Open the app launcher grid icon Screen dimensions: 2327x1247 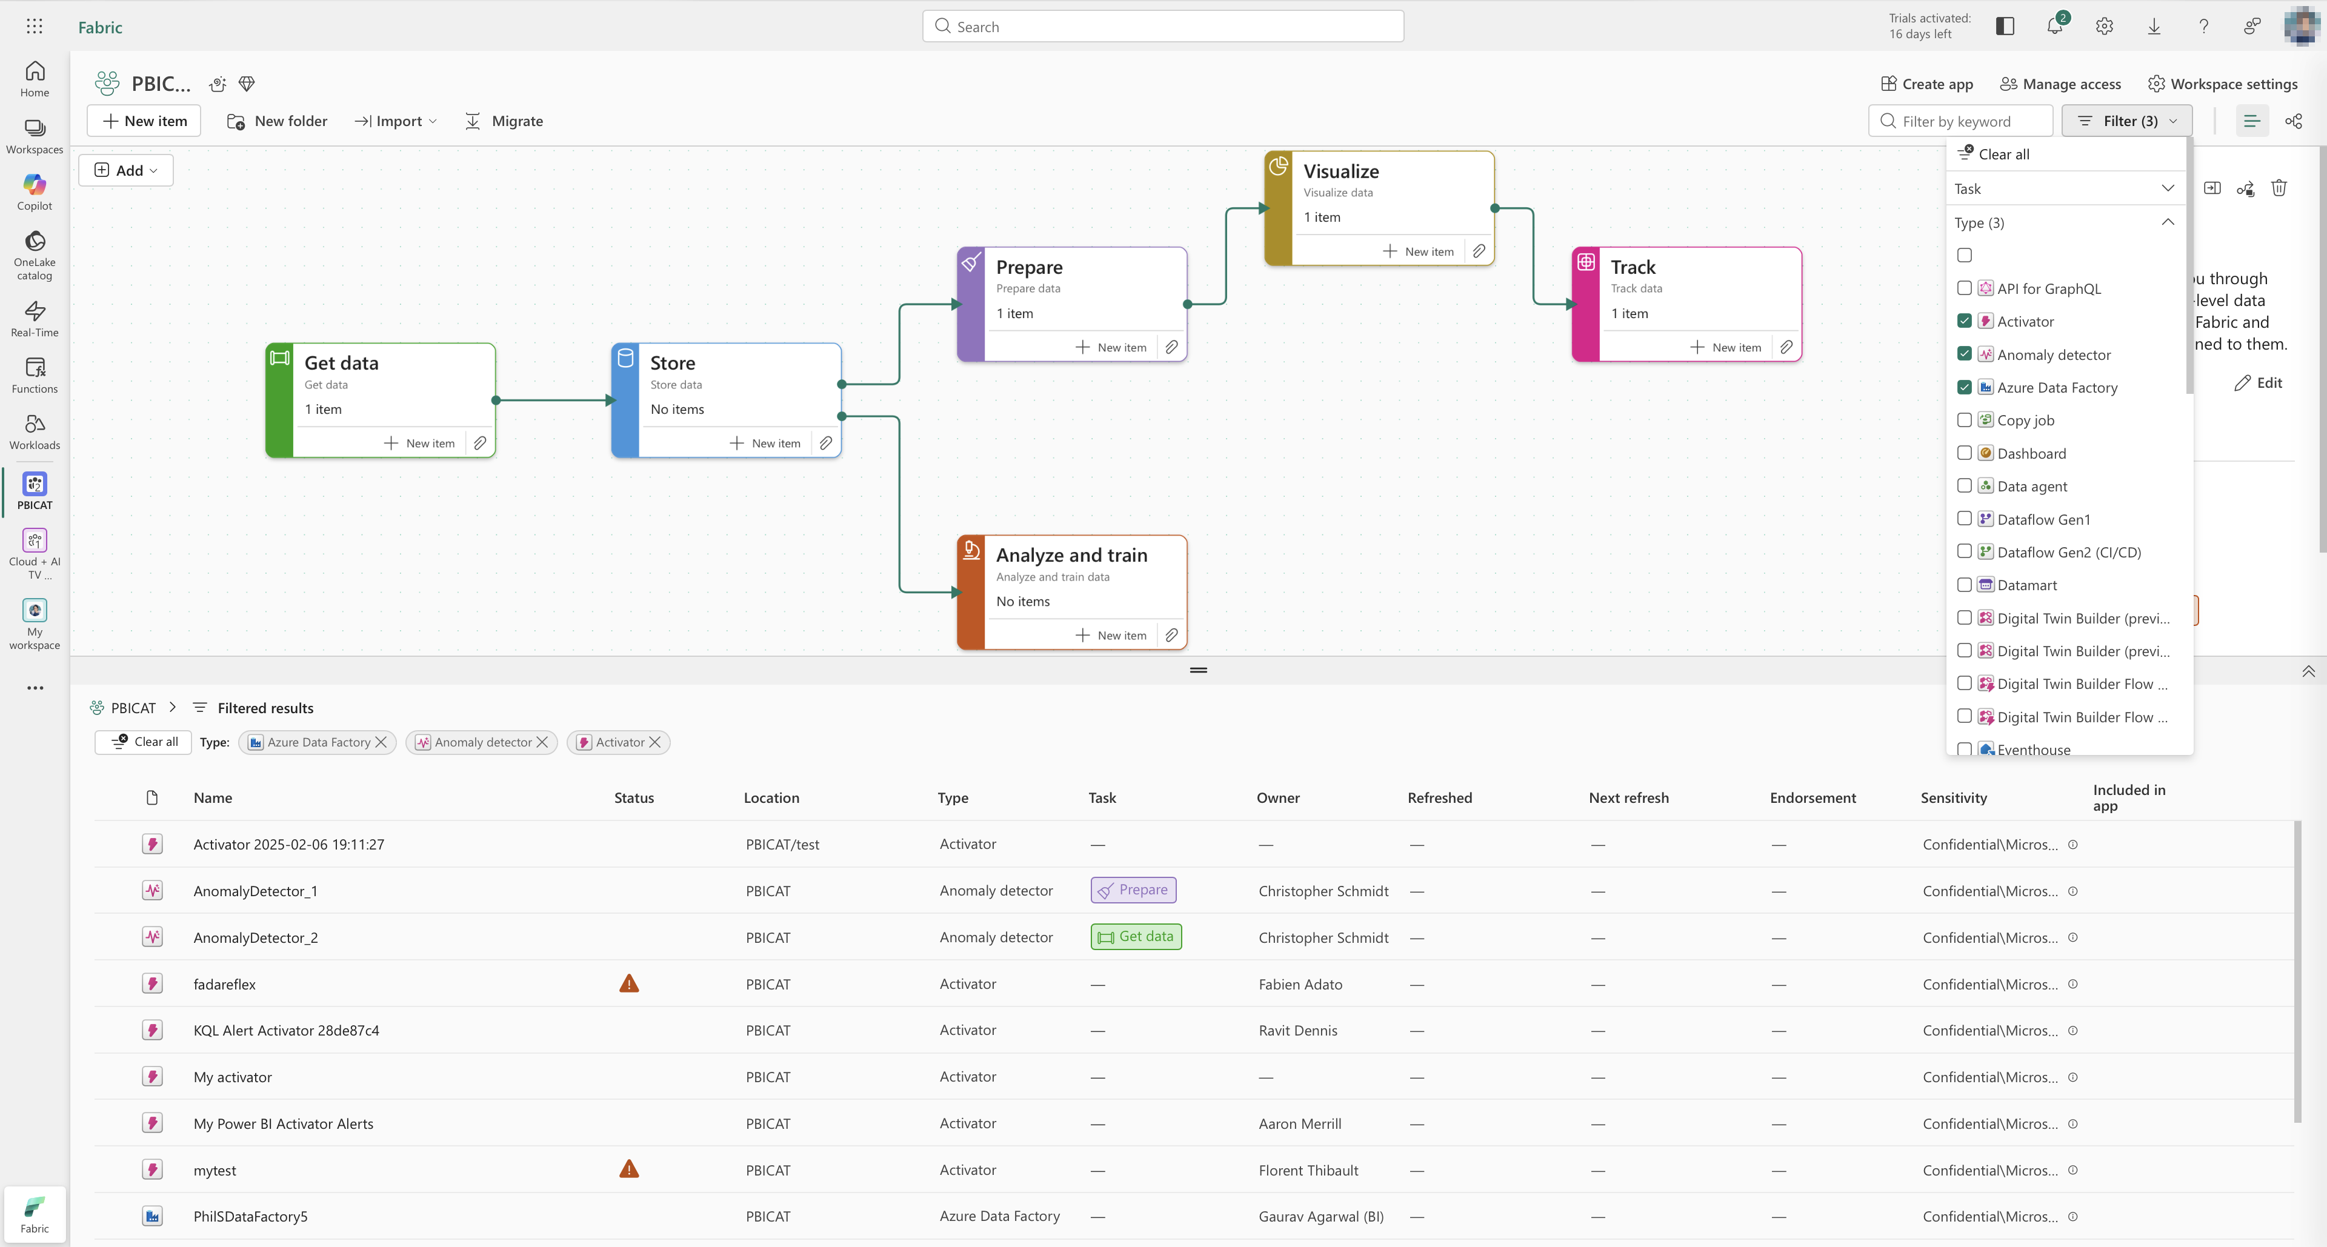tap(35, 26)
